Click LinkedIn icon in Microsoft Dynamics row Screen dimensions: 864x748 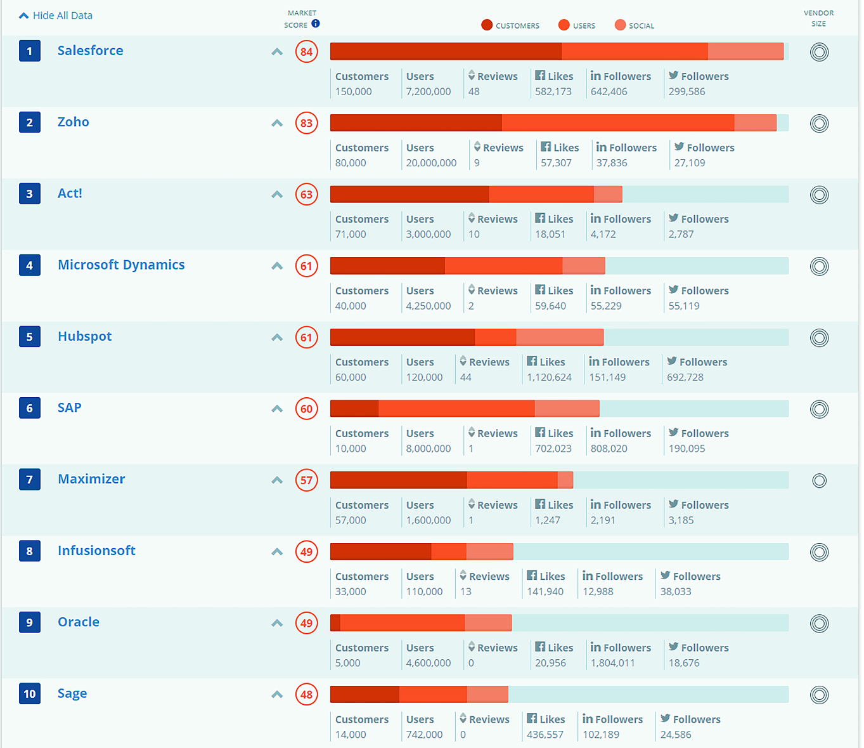(x=596, y=290)
